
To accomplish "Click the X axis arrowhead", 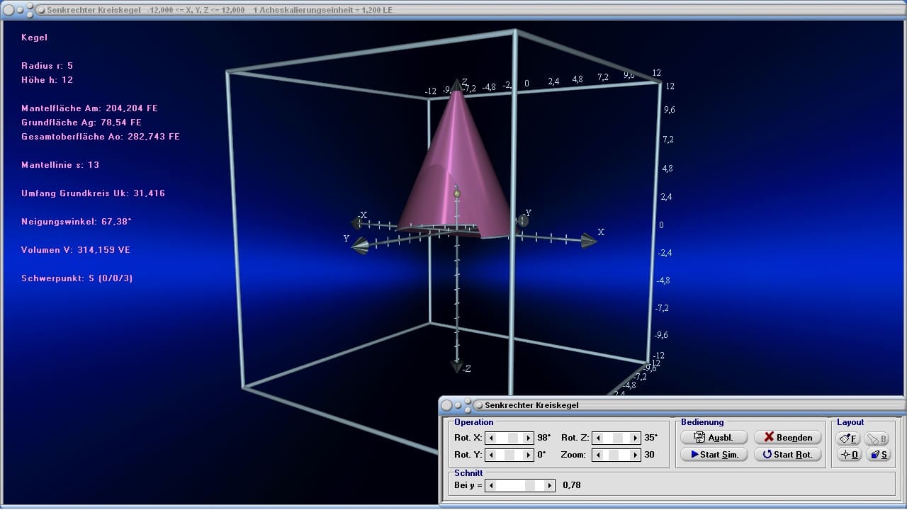I will tap(589, 241).
